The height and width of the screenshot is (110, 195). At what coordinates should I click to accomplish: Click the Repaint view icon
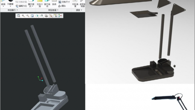(x=32, y=16)
